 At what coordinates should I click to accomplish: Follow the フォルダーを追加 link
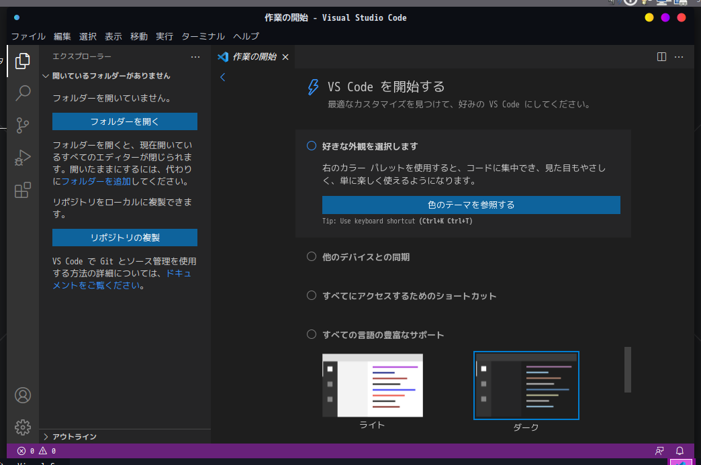pos(96,181)
